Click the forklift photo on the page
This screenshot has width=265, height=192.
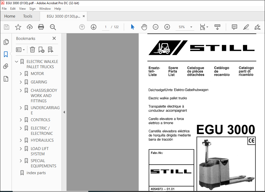point(226,164)
